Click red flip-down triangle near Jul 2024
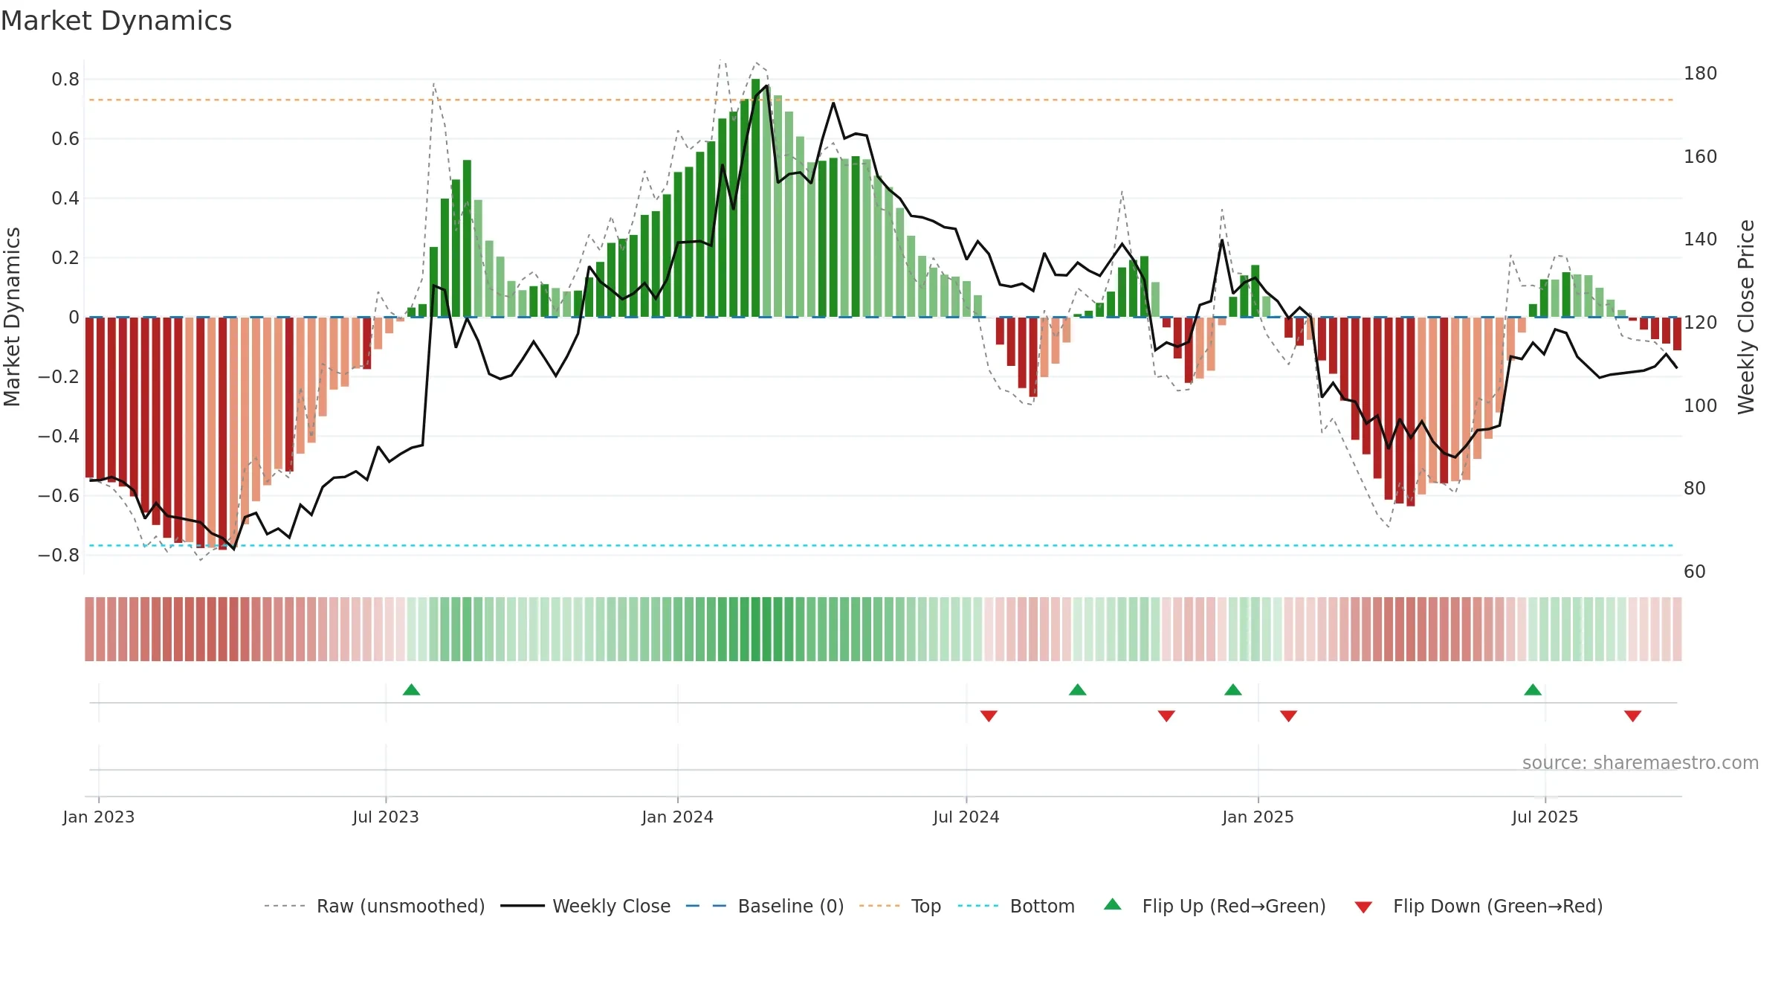 [989, 715]
